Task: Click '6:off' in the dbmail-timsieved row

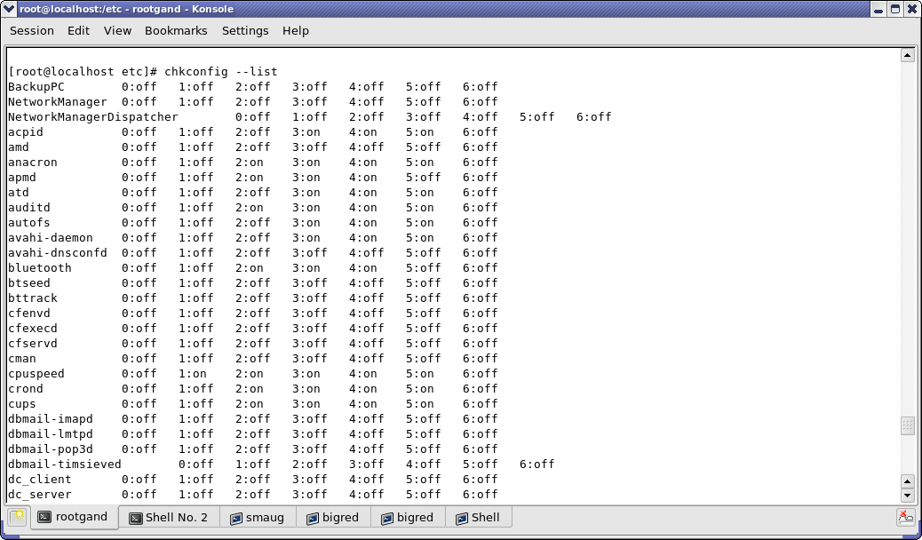Action: click(x=537, y=465)
